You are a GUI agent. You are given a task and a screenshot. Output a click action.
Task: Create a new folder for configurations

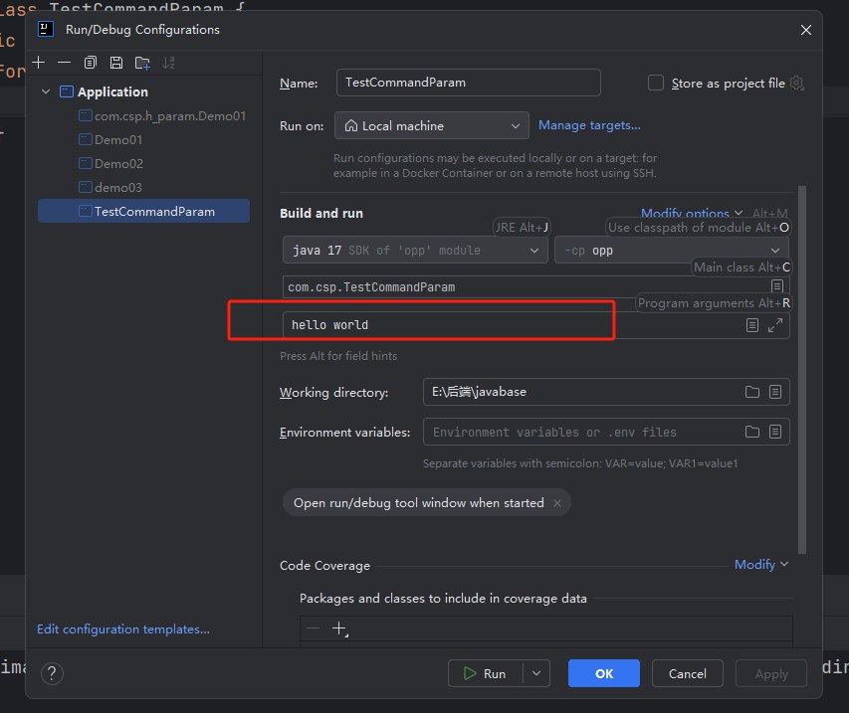(x=142, y=62)
